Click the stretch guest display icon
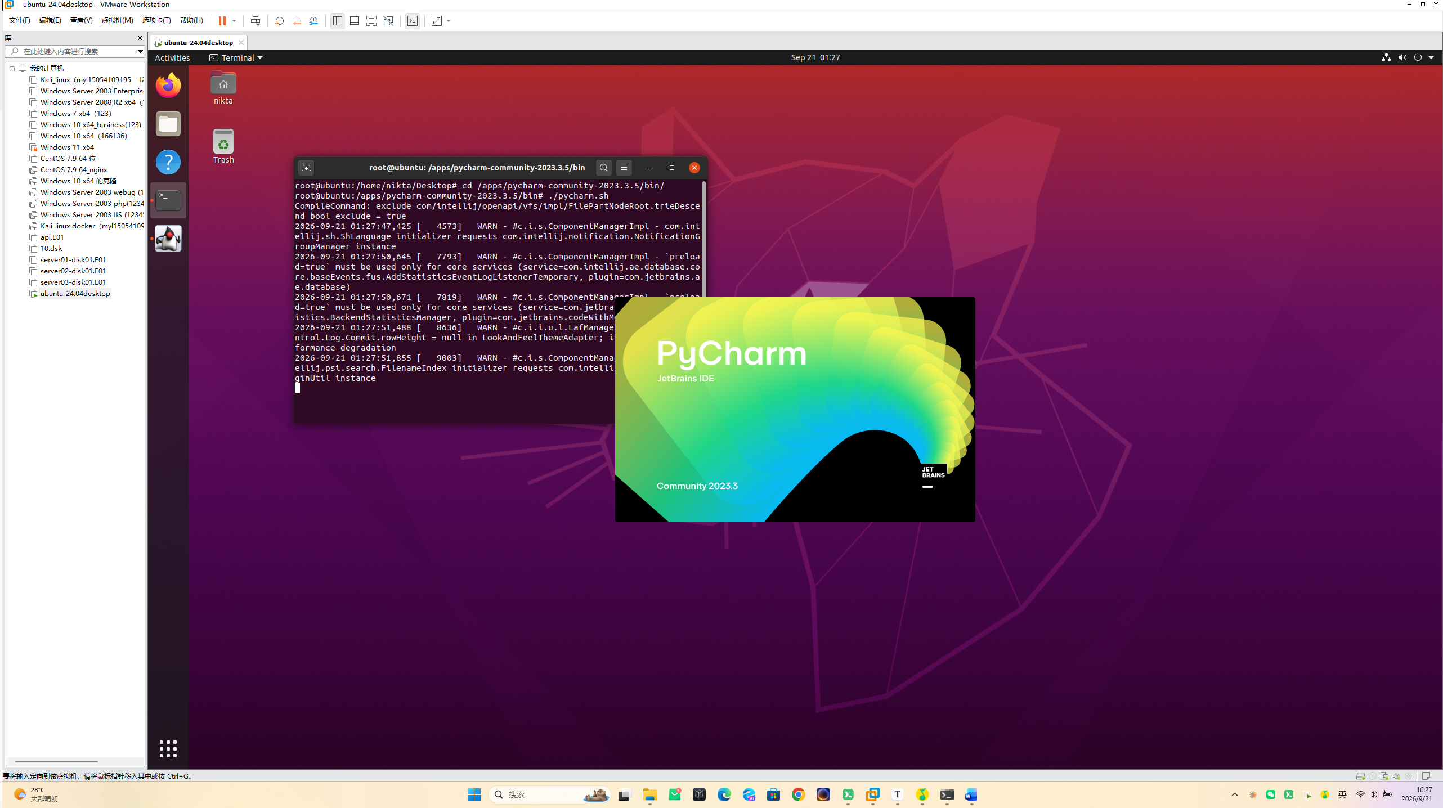 (x=437, y=21)
